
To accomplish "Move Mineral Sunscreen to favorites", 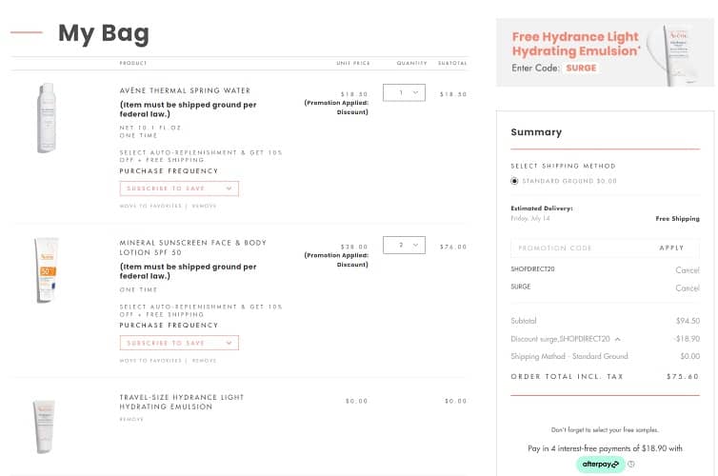I will click(150, 361).
